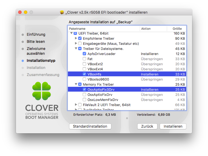
Task: Expand the Empfohlene Treiber group
Action: pyautogui.click(x=76, y=38)
